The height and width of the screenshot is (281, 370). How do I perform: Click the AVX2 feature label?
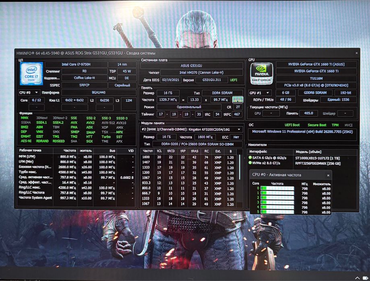click(90, 123)
